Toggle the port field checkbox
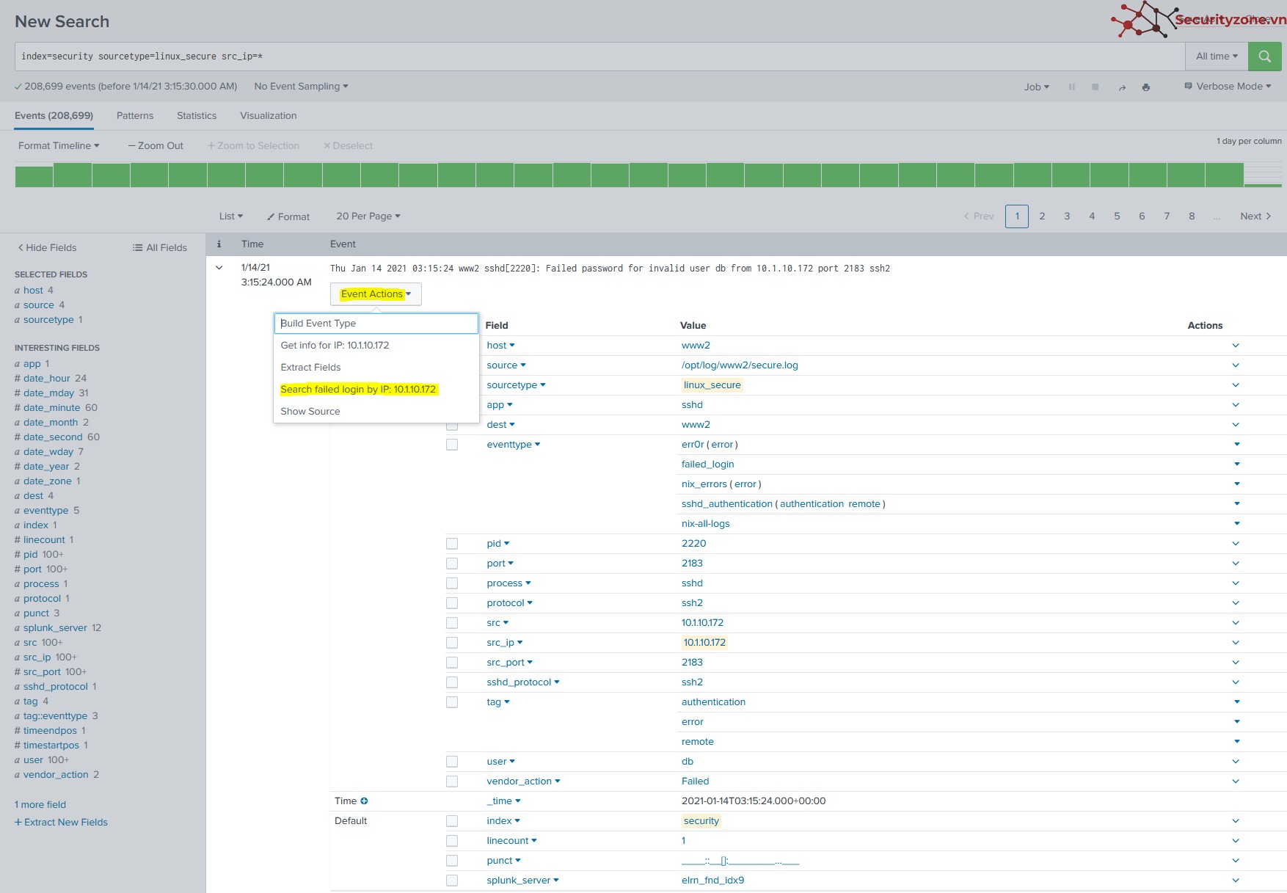 452,564
